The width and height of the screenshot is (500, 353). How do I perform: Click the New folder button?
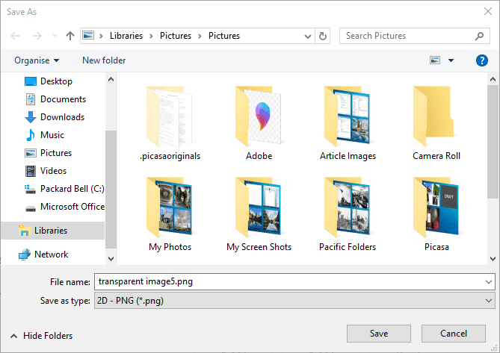pyautogui.click(x=104, y=60)
